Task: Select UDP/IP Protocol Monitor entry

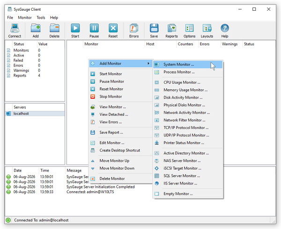Action: (x=188, y=135)
